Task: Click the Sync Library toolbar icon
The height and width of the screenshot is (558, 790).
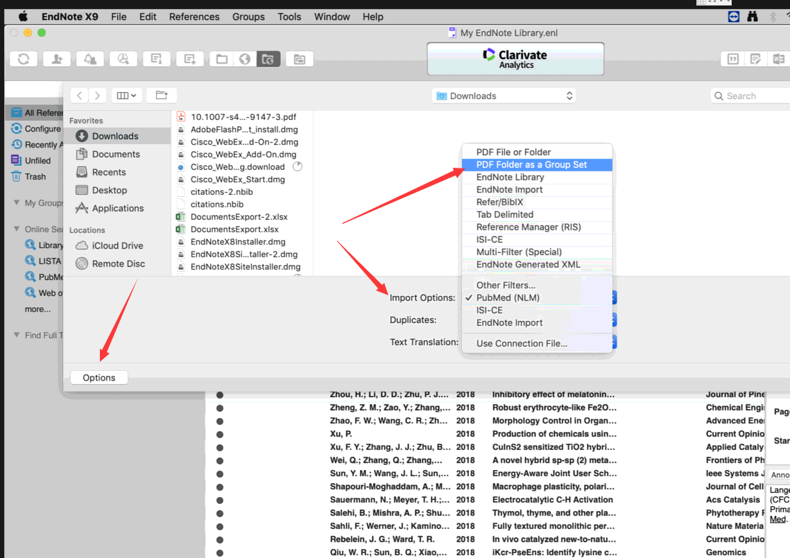Action: (x=23, y=59)
